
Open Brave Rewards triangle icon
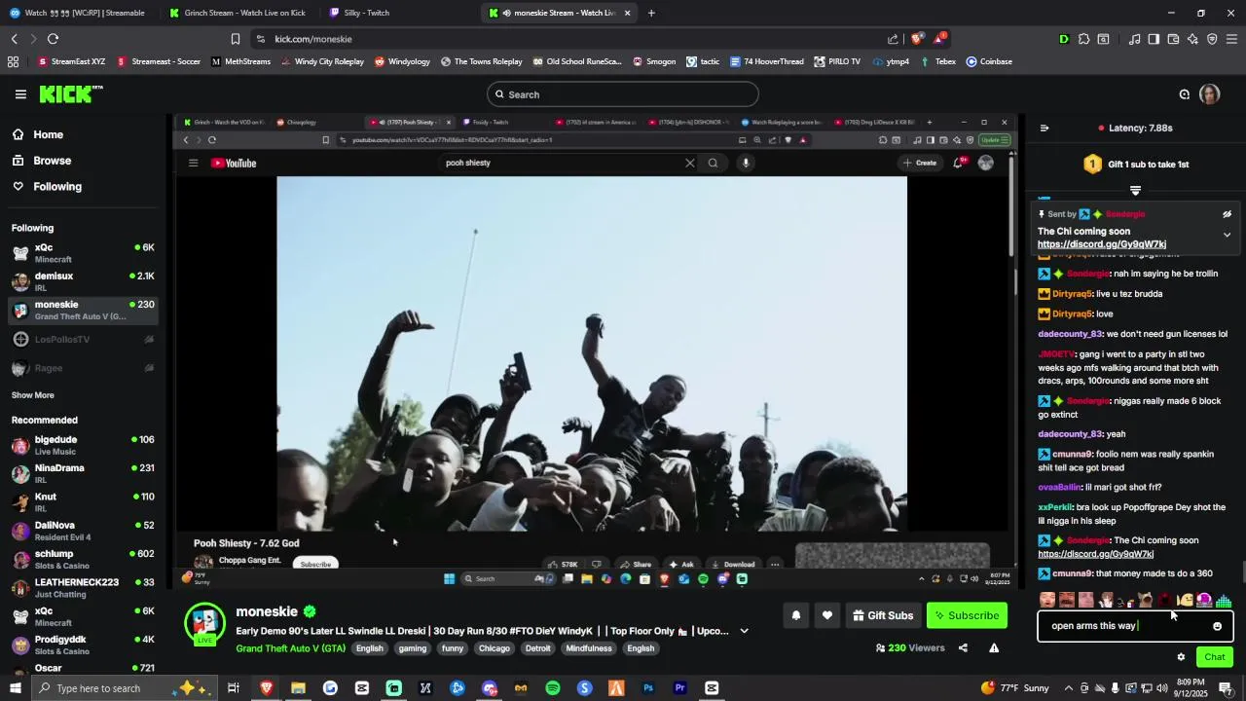(x=939, y=39)
